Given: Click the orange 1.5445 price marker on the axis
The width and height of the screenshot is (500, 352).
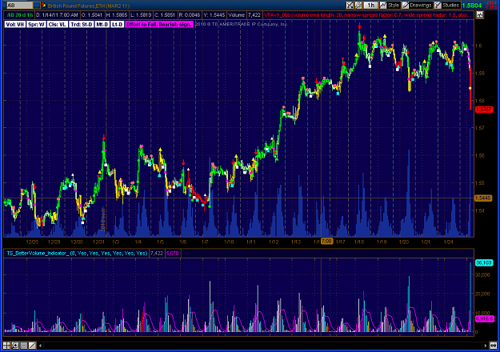Looking at the screenshot, I should click(482, 198).
